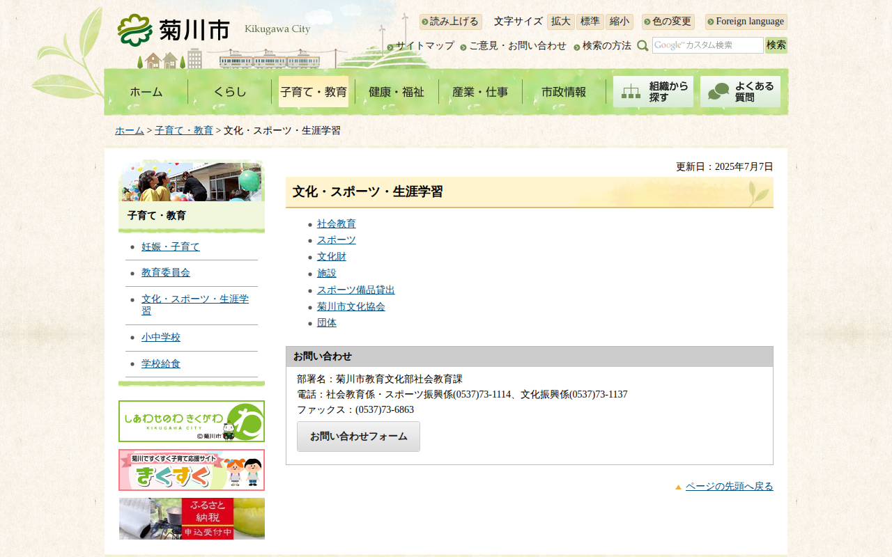This screenshot has width=892, height=557.
Task: Enlarge text size with 拡大
Action: point(560,22)
